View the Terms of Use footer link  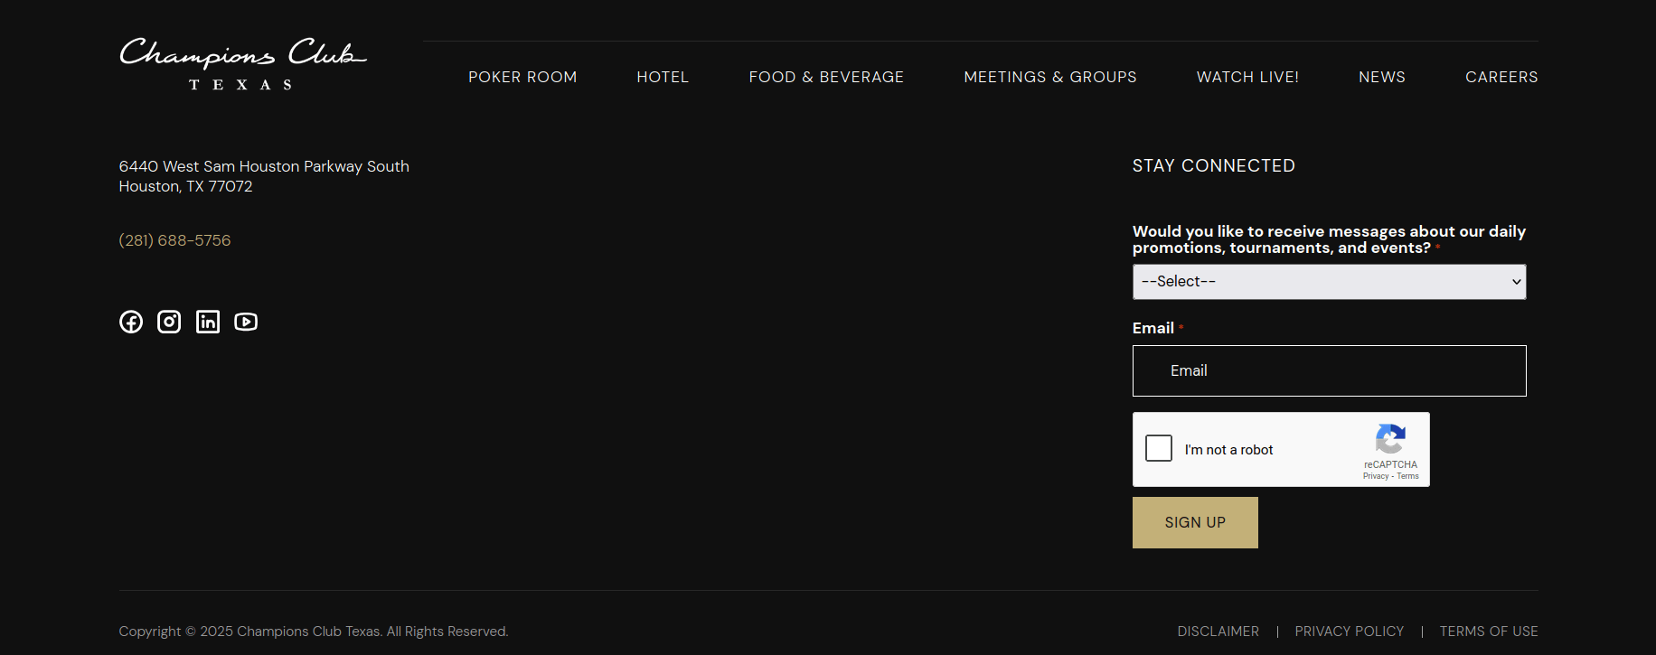click(x=1489, y=632)
